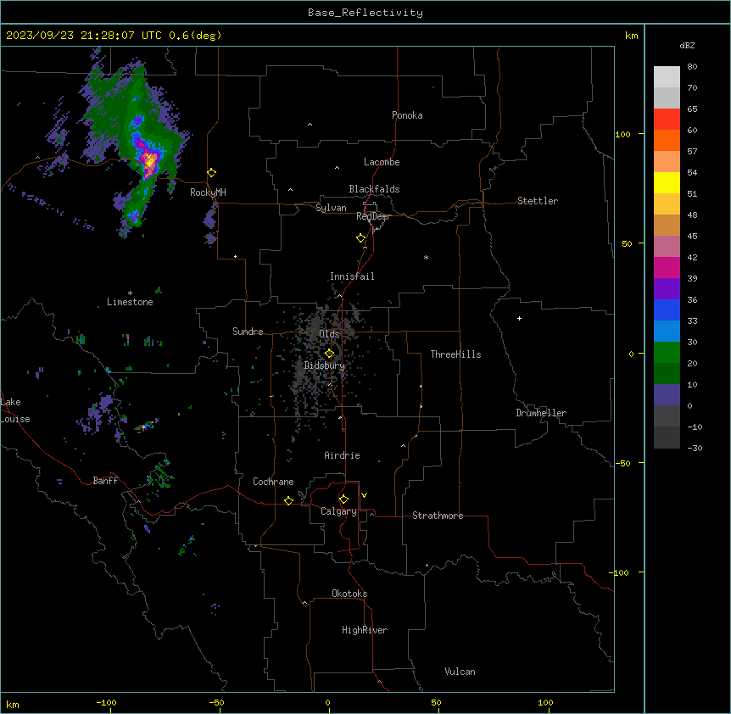The width and height of the screenshot is (731, 714).
Task: Click the Drumheller town label
Action: [x=541, y=413]
